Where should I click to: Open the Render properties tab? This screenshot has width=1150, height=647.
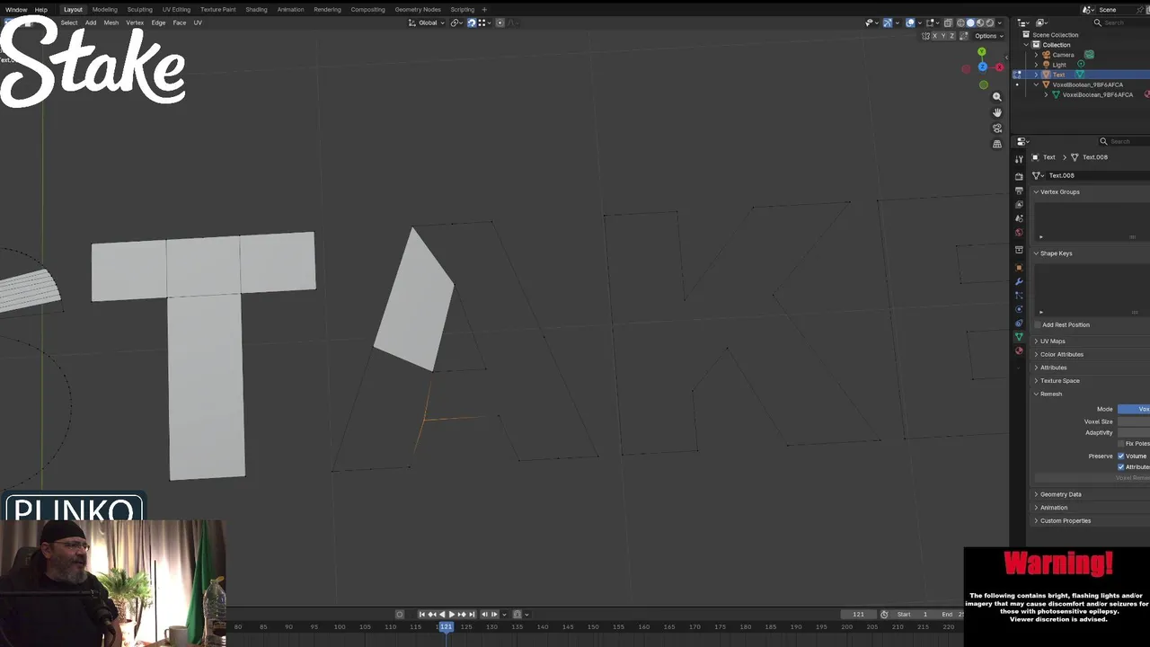pyautogui.click(x=1019, y=176)
